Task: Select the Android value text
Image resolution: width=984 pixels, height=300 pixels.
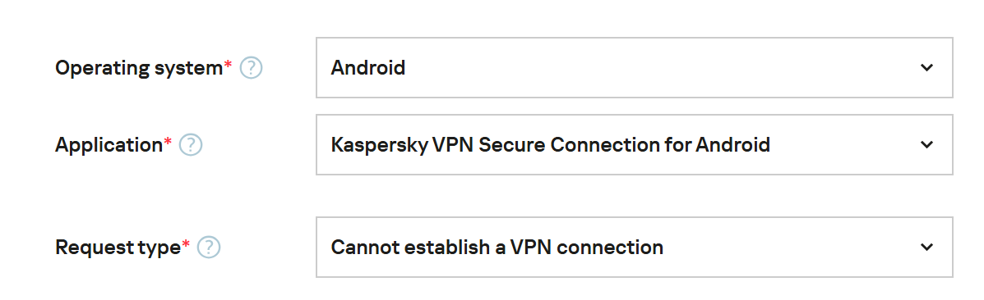Action: click(x=368, y=68)
